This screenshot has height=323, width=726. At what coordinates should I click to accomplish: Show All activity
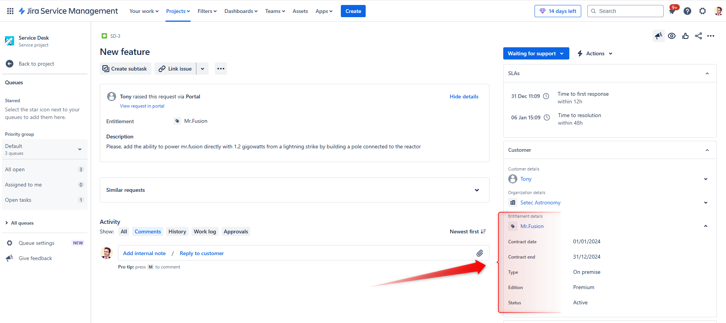click(124, 231)
